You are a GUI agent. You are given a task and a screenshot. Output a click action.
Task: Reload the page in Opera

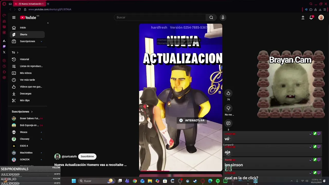(x=19, y=10)
